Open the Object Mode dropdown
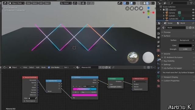This screenshot has height=110, width=195. (x=16, y=3)
